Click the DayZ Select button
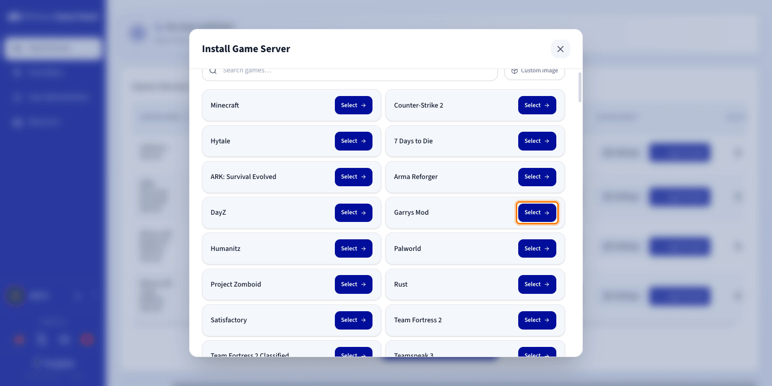Screen dimensions: 772x386 point(353,212)
